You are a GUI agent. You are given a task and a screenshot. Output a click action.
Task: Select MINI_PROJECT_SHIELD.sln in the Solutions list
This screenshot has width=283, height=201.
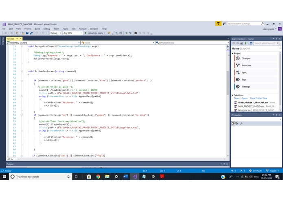coord(251,106)
